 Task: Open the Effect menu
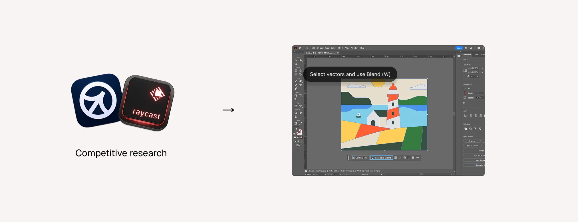[x=341, y=48]
